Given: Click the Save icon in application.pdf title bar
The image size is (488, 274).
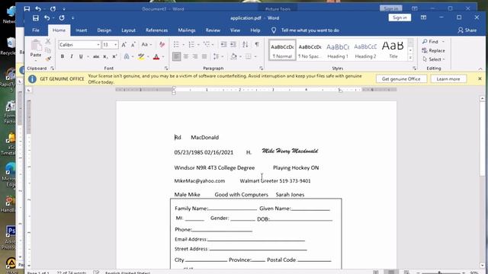Looking at the screenshot, I should pos(36,18).
